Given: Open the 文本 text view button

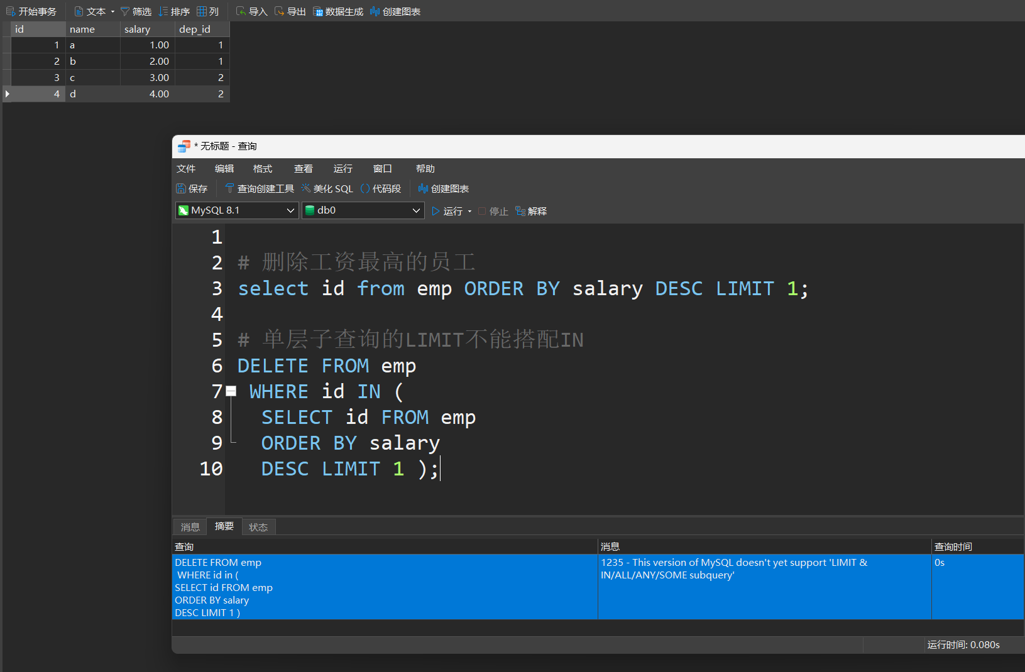Looking at the screenshot, I should tap(90, 11).
